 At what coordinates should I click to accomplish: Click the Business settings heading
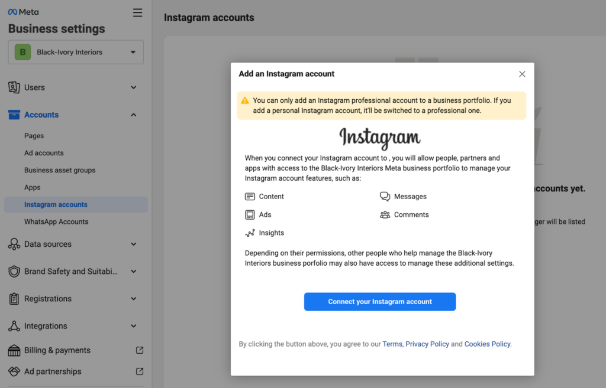point(56,29)
